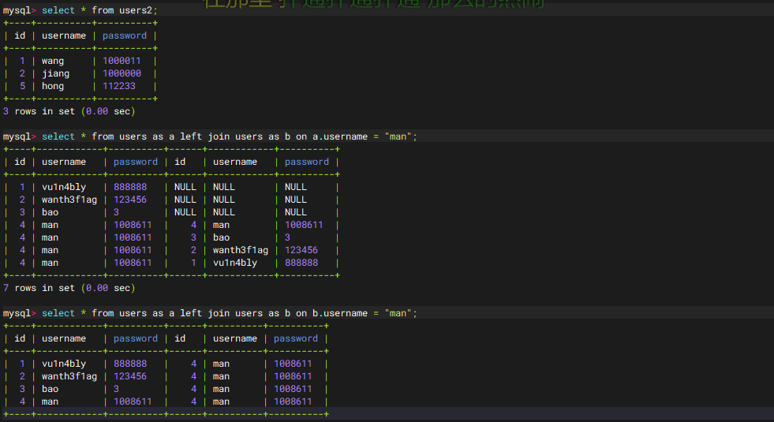Click 'bao' in the middle table's right username column
Screen dimensions: 774x422
(x=222, y=237)
